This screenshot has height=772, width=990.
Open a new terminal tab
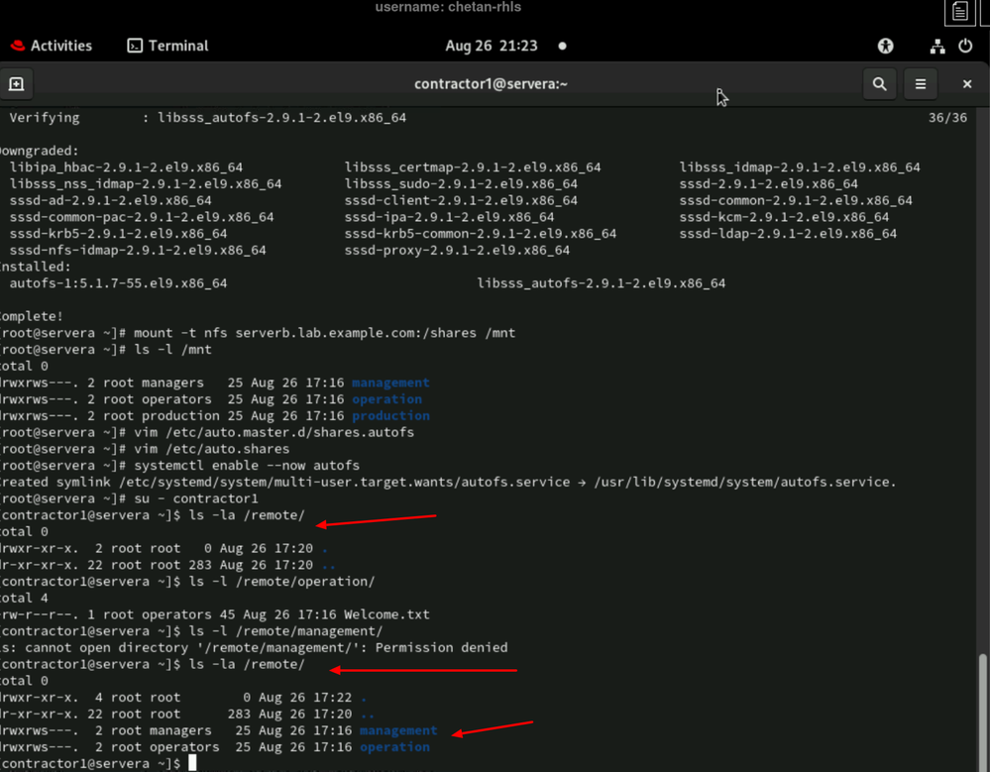click(17, 84)
